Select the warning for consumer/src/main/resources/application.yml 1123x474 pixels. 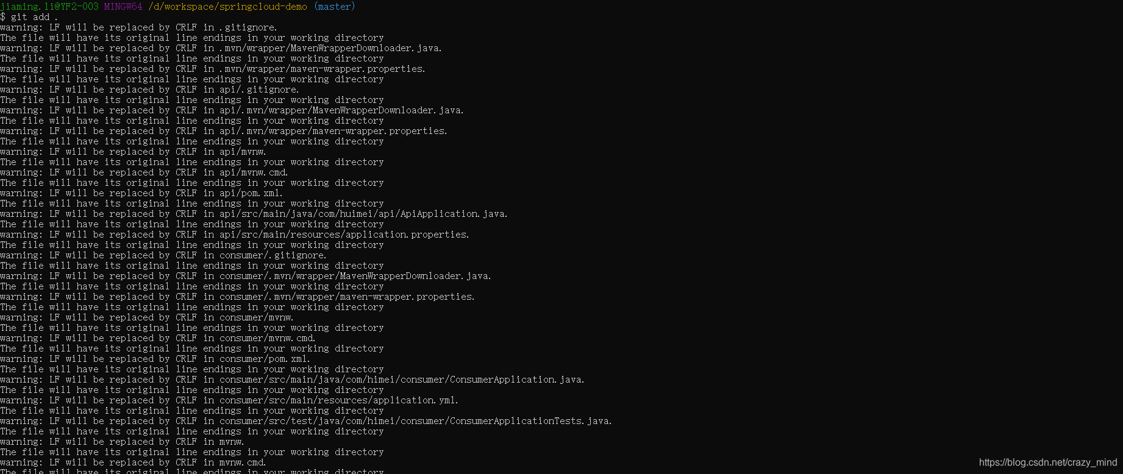click(229, 400)
